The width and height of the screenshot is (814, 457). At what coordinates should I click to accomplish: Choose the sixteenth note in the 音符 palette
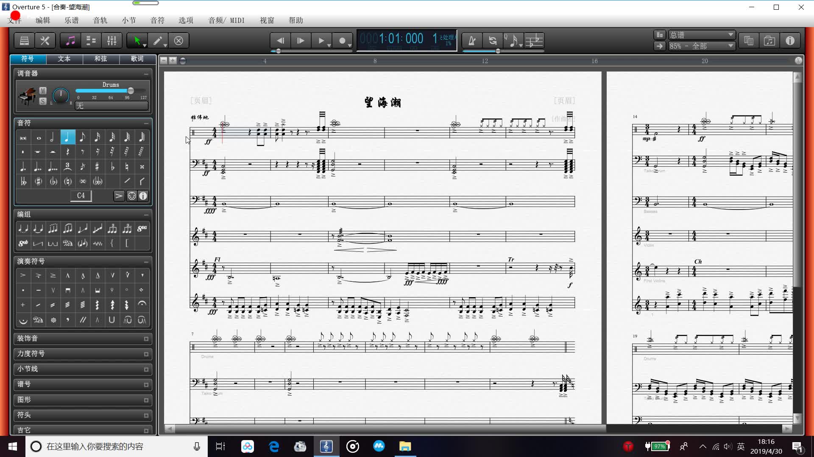(x=97, y=138)
